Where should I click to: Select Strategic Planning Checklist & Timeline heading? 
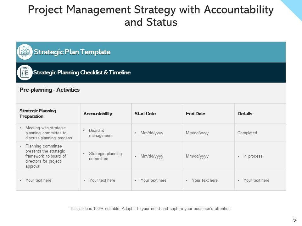[x=82, y=73]
